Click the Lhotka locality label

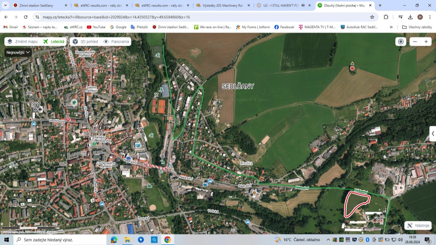tap(246, 163)
